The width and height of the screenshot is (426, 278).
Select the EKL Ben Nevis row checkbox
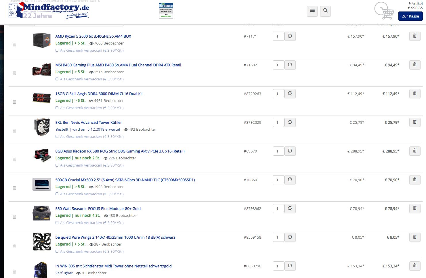click(14, 131)
